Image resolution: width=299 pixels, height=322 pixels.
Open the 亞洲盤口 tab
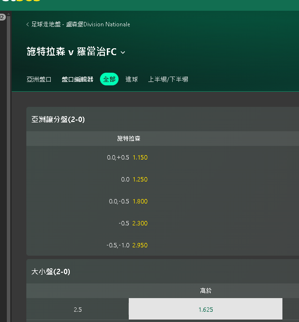(39, 79)
